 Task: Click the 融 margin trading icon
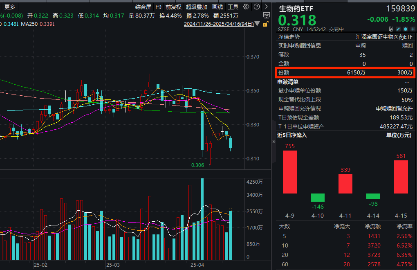click(391, 29)
